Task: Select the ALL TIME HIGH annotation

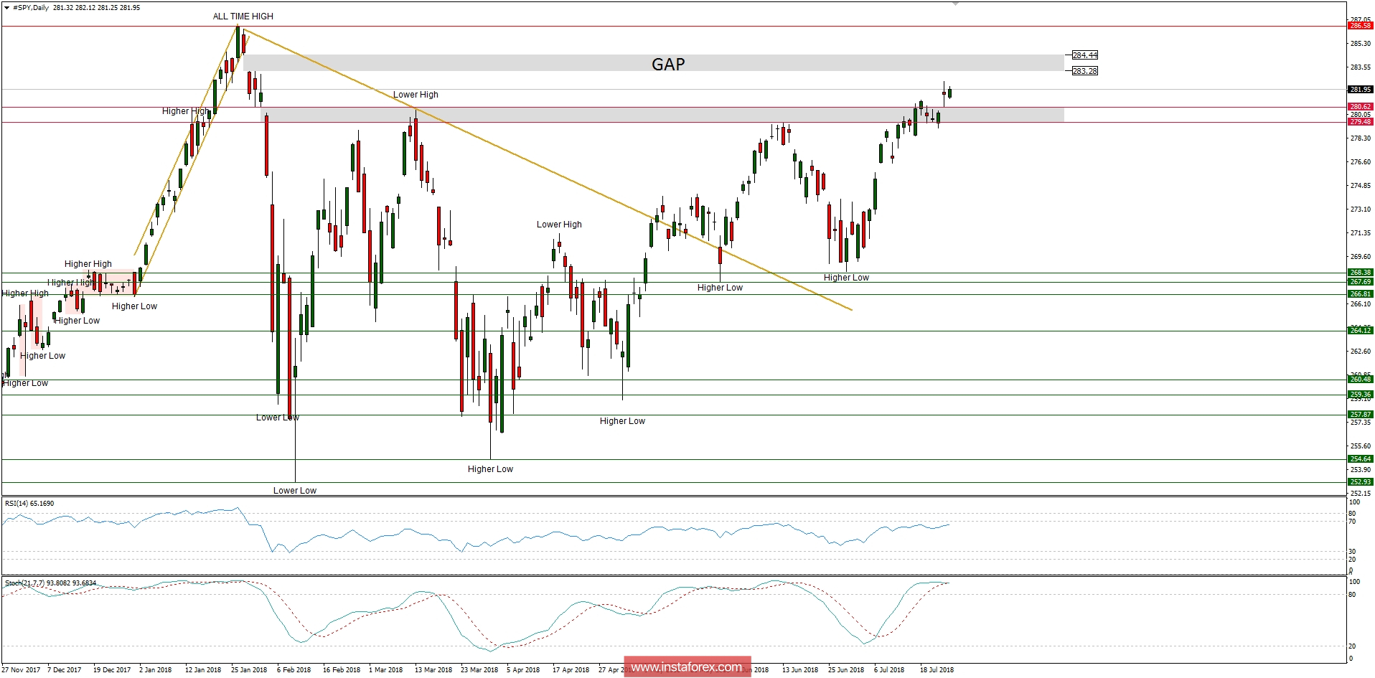Action: [x=243, y=16]
